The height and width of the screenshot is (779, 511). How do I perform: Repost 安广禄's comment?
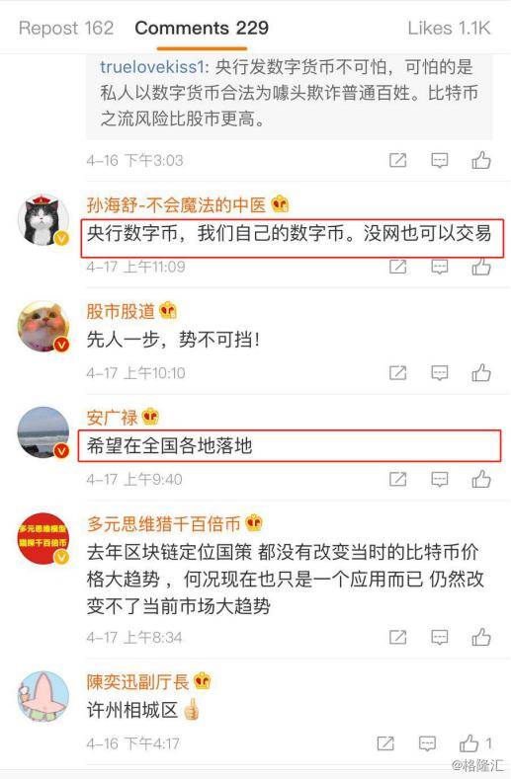(x=397, y=479)
